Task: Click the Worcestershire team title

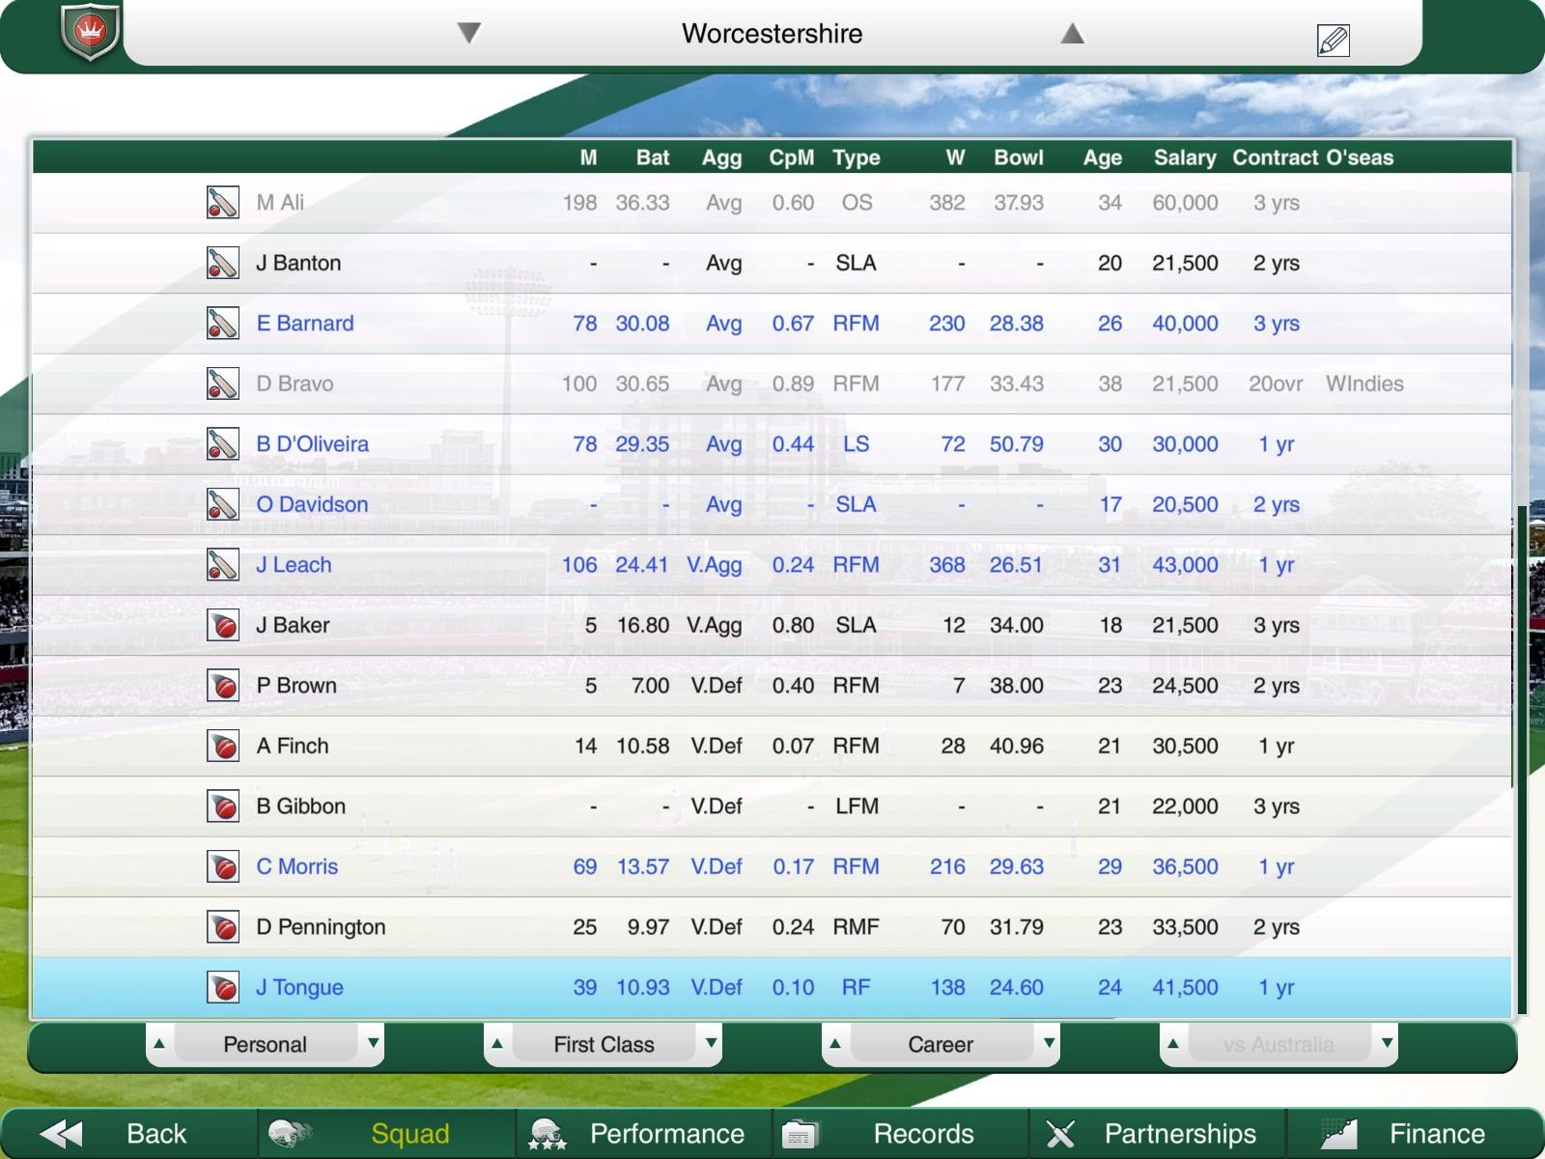Action: [x=772, y=34]
